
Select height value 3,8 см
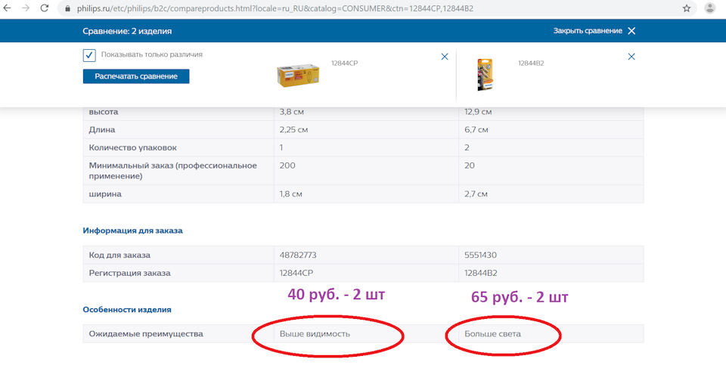(292, 112)
